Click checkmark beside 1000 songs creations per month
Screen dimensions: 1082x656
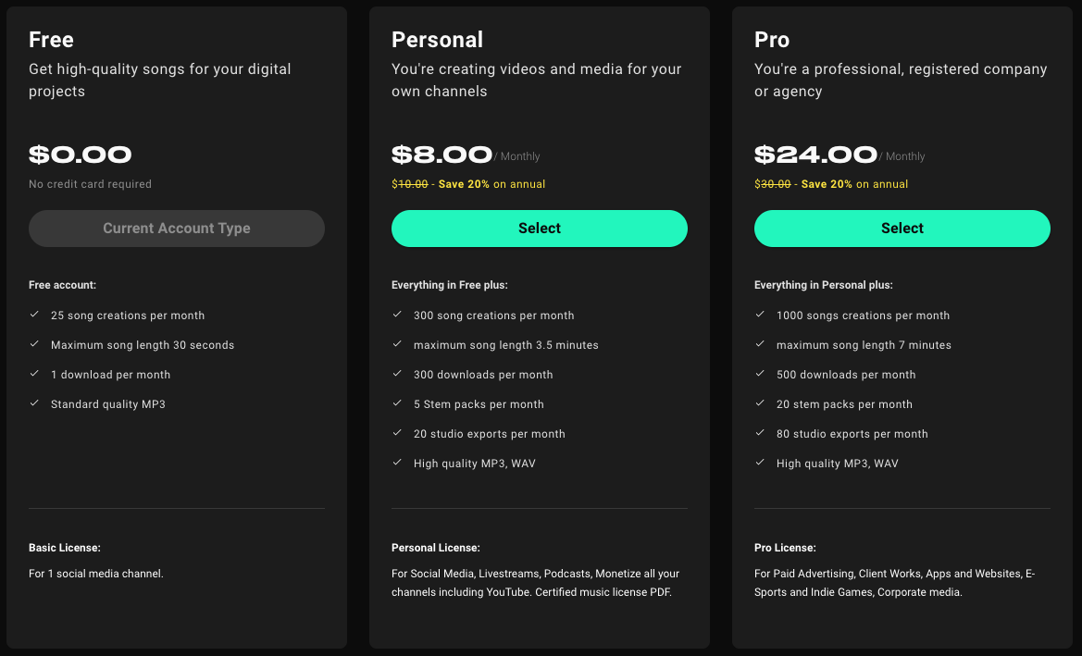point(760,316)
